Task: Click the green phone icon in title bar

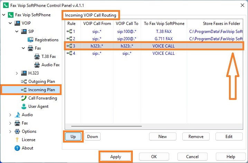Action: [6, 5]
